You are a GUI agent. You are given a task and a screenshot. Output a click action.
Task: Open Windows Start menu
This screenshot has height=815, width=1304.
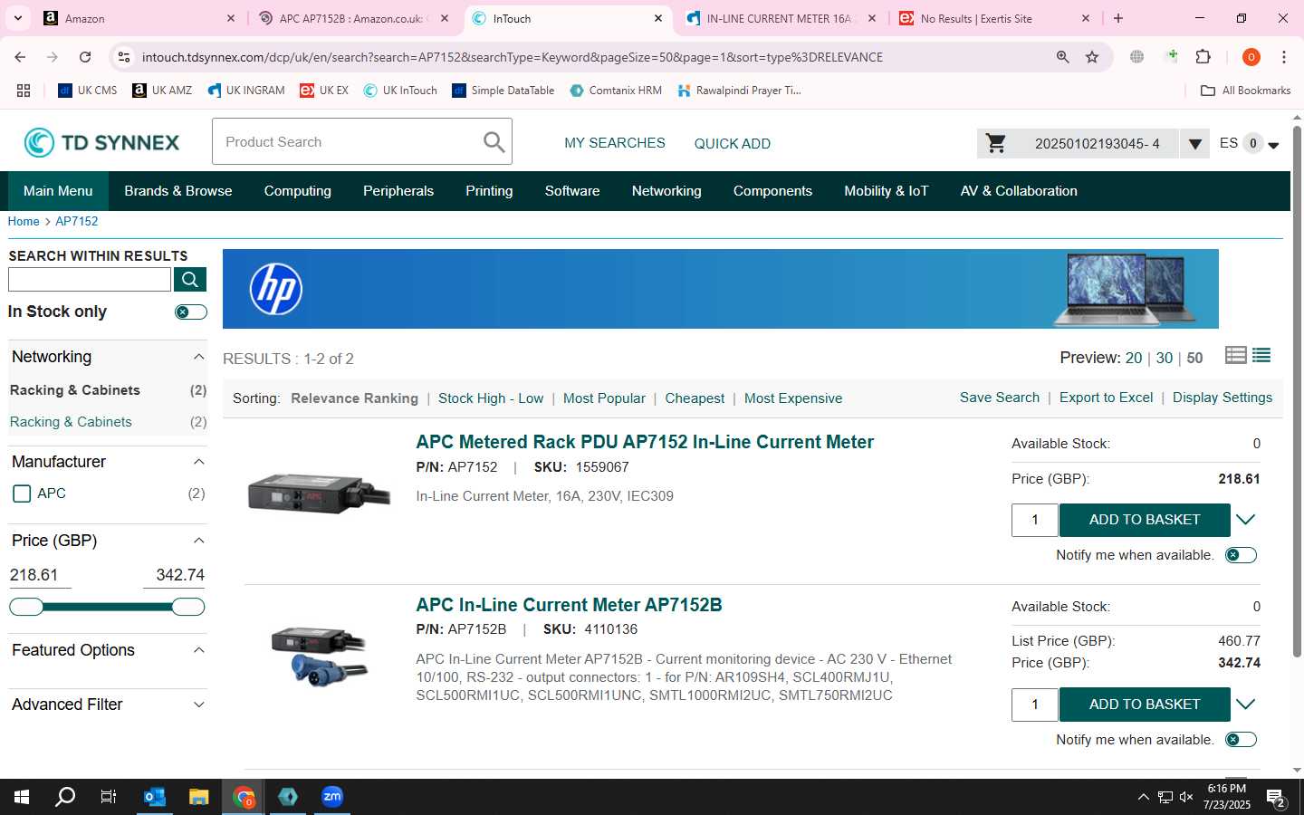[22, 797]
